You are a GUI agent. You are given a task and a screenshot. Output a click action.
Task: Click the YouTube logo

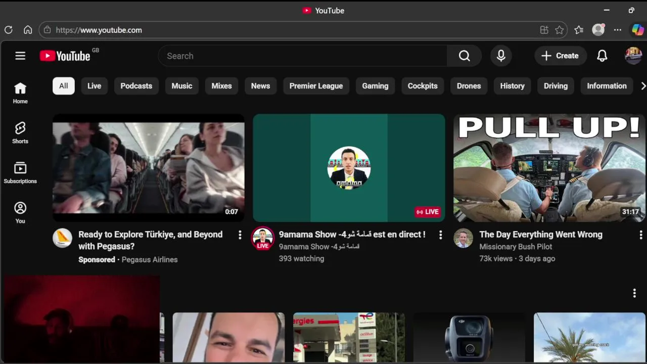66,56
